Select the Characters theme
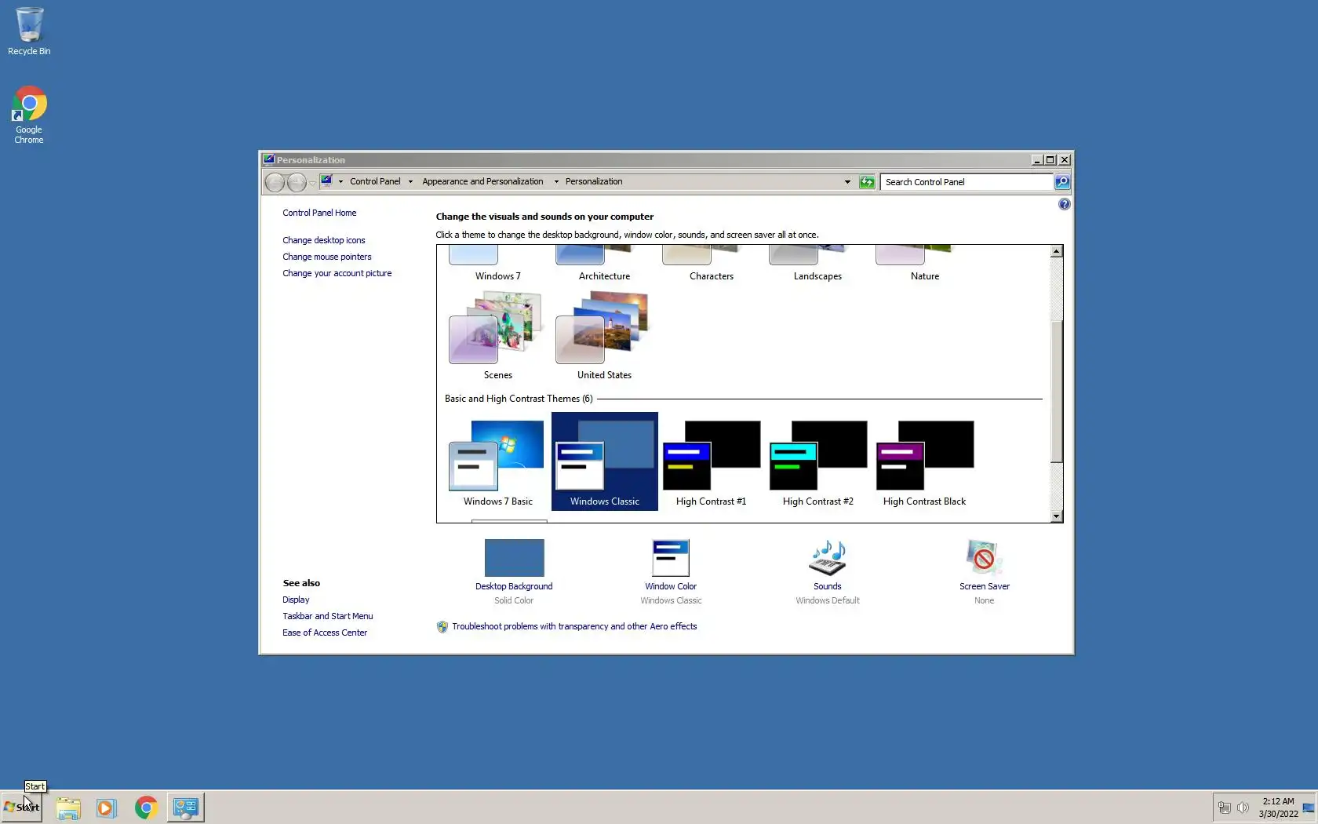 (x=711, y=264)
